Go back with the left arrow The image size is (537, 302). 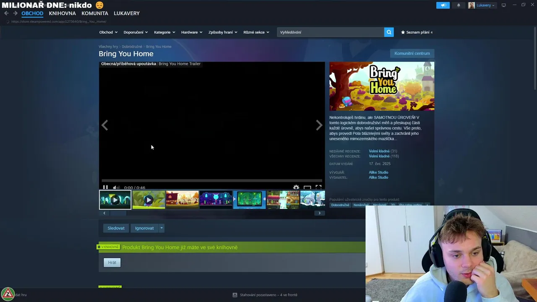pyautogui.click(x=6, y=13)
